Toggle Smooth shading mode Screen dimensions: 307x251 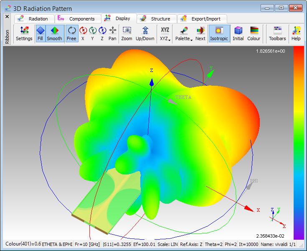pos(55,33)
